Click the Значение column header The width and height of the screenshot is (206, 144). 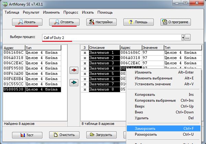click(153, 48)
